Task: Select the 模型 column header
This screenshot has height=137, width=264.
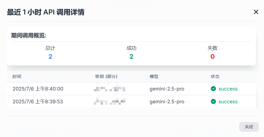Action: 154,77
